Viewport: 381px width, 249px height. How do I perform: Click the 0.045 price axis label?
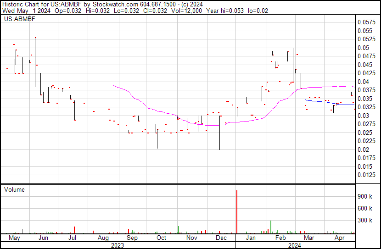pyautogui.click(x=365, y=65)
